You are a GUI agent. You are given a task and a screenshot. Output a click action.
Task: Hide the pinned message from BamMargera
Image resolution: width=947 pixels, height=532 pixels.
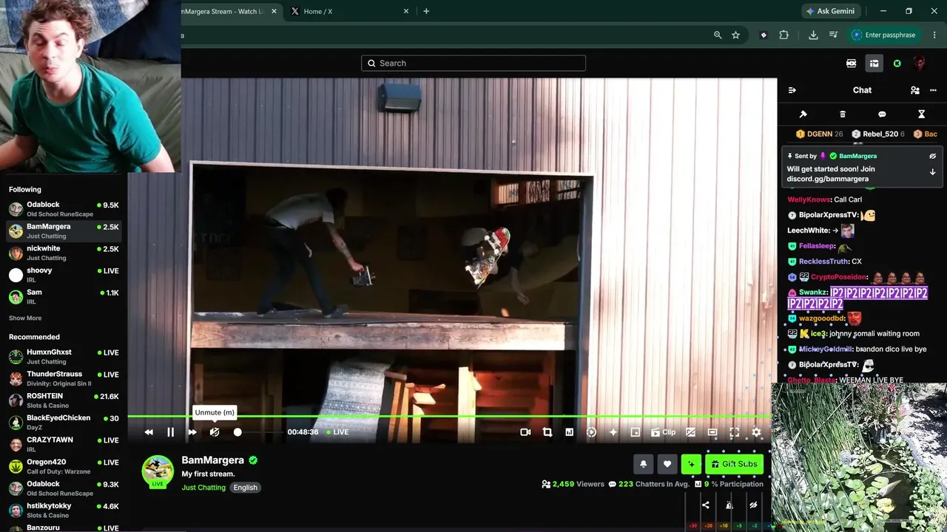point(932,156)
